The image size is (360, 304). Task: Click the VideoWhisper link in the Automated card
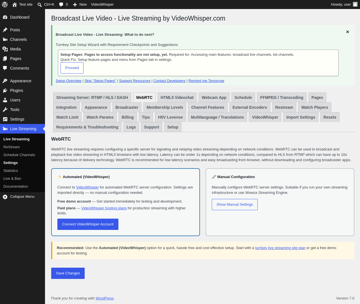click(x=87, y=187)
